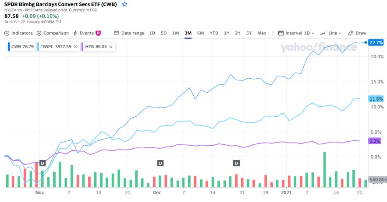Click the 22.7% CWB value label
The image size is (387, 202).
point(376,42)
